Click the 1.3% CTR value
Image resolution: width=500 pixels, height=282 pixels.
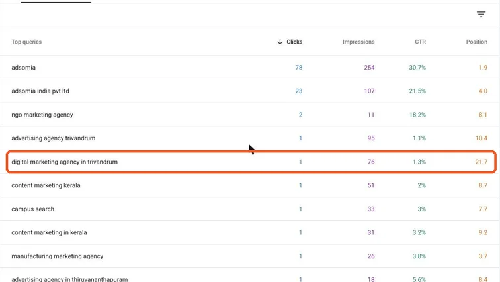tap(419, 162)
